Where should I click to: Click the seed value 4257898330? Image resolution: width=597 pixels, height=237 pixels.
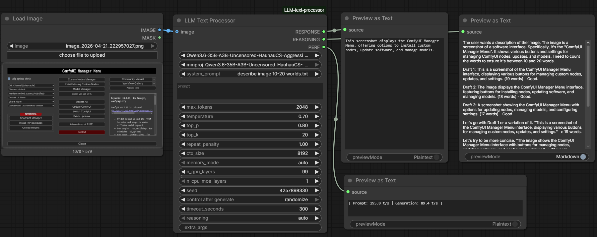pos(294,191)
